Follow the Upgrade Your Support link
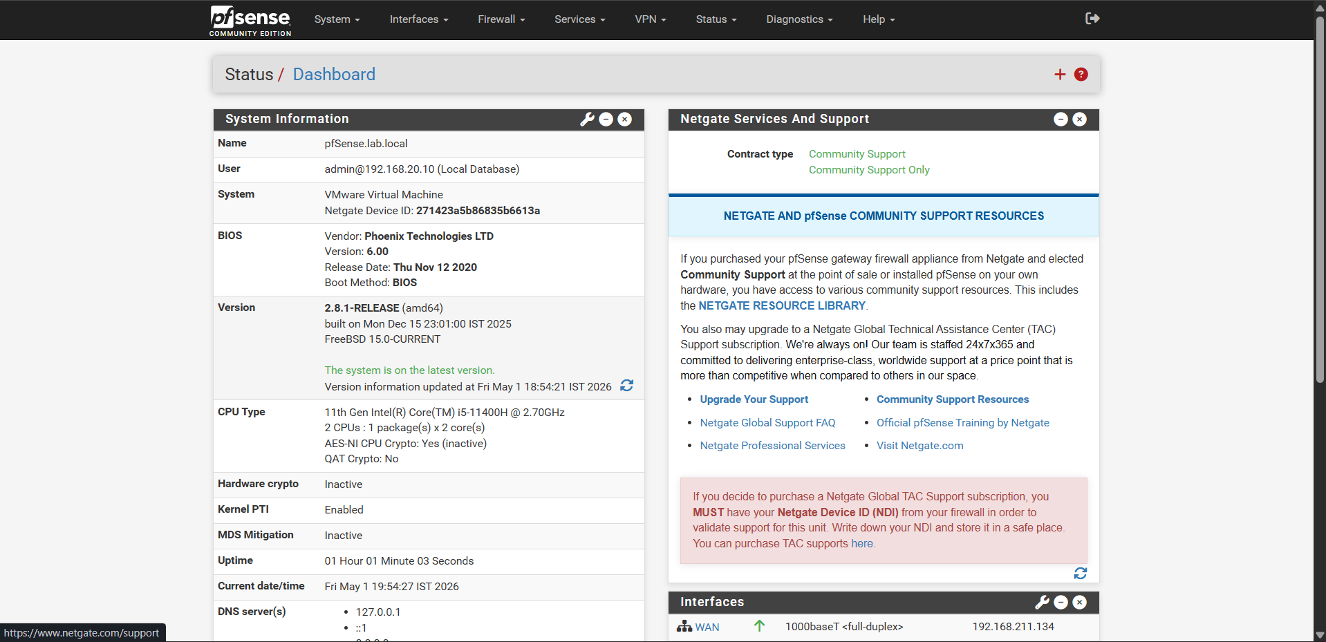 754,399
